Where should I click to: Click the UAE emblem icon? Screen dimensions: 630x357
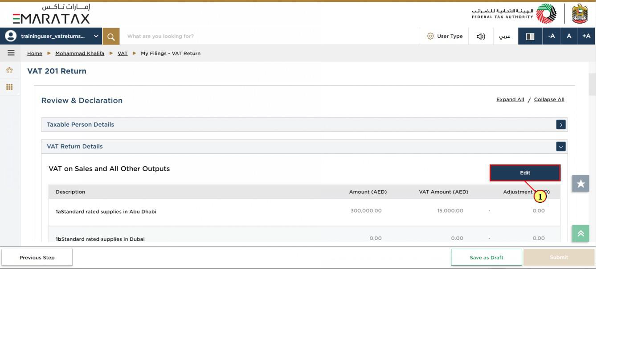(580, 14)
